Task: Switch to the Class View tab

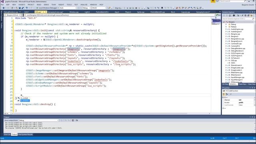Action: coord(252,84)
